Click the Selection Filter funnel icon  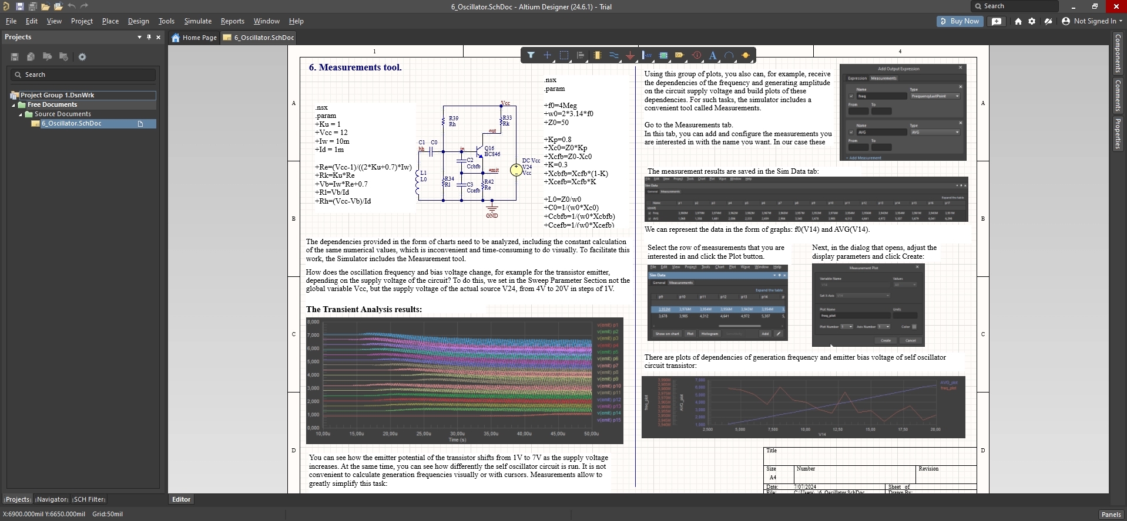531,55
